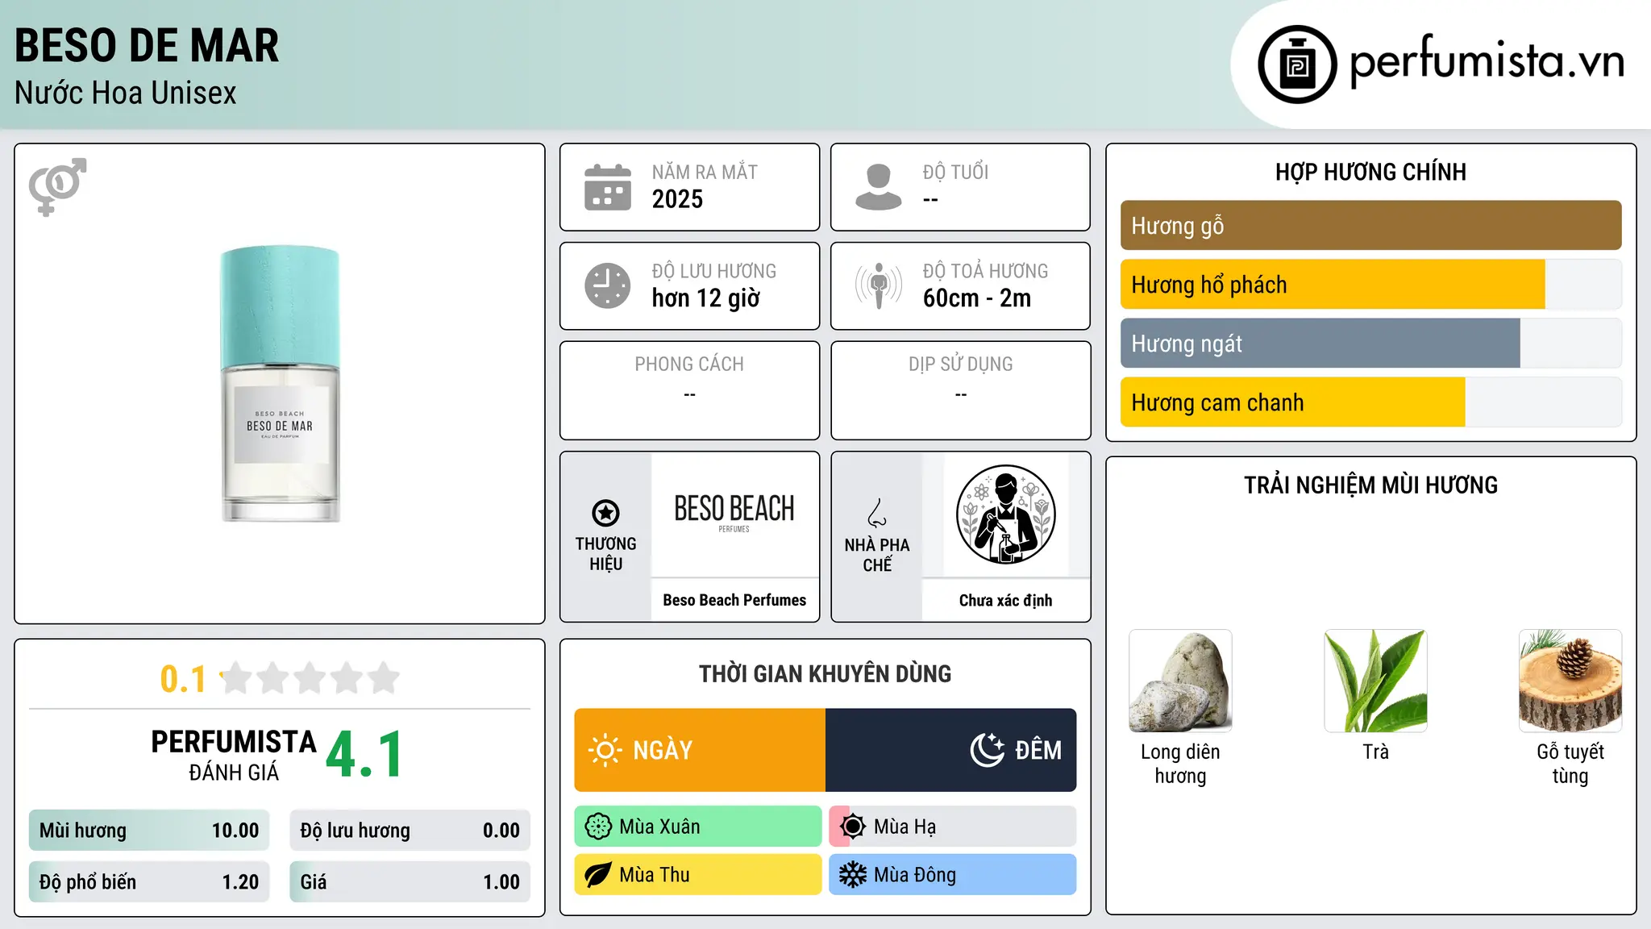
Task: Click the BESO DE MAR title
Action: point(147,45)
